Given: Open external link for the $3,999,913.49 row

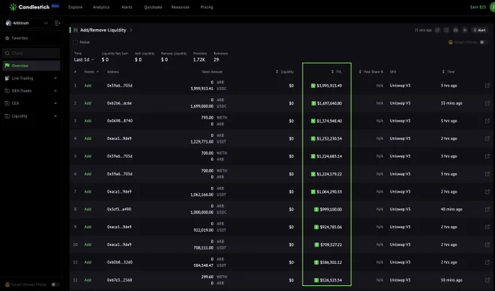Looking at the screenshot, I should 487,86.
